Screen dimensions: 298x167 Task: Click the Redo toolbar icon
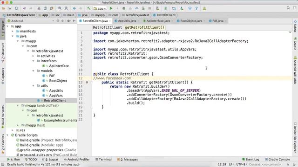pos(31,8)
